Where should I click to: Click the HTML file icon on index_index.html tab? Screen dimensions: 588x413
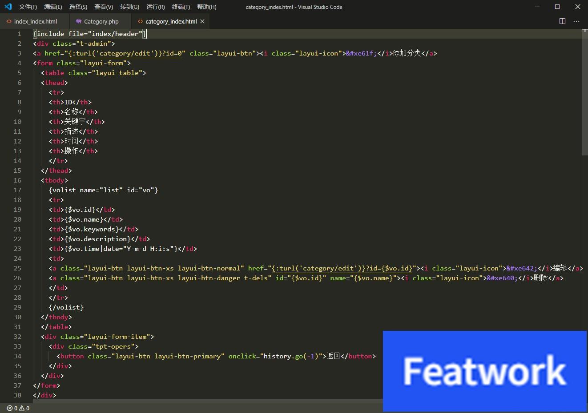(x=9, y=21)
